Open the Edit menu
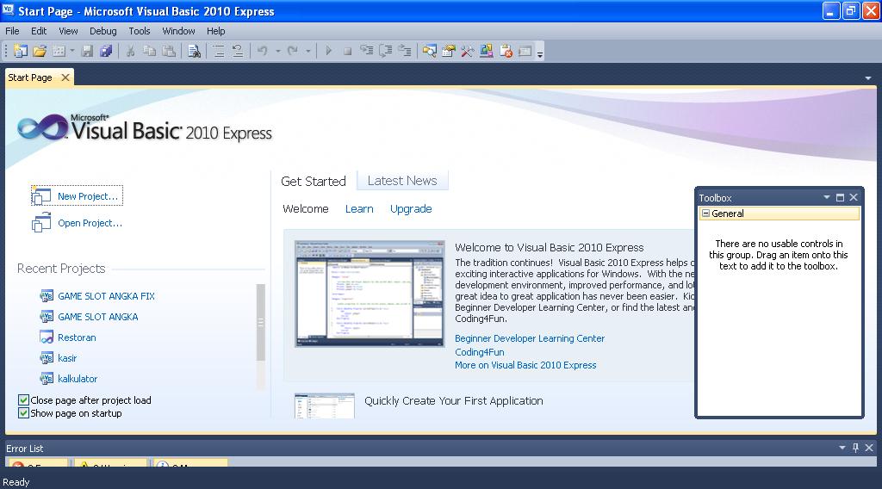The image size is (882, 489). tap(39, 31)
